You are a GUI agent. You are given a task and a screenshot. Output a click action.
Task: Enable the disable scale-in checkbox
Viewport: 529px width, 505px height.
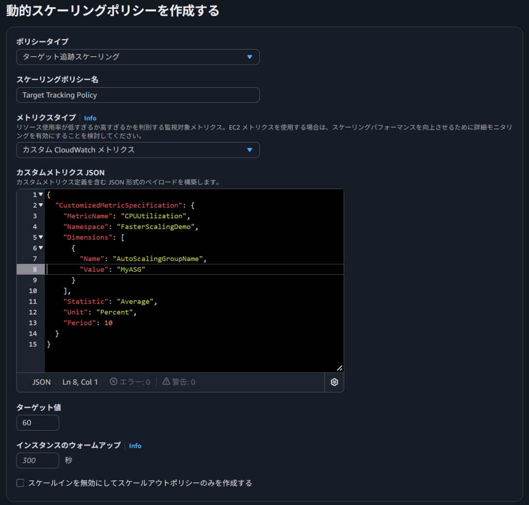[x=20, y=483]
